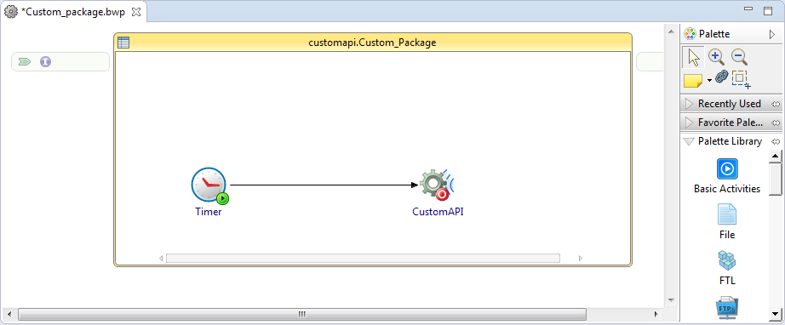The width and height of the screenshot is (785, 325).
Task: Click the Timer label text
Action: click(209, 212)
